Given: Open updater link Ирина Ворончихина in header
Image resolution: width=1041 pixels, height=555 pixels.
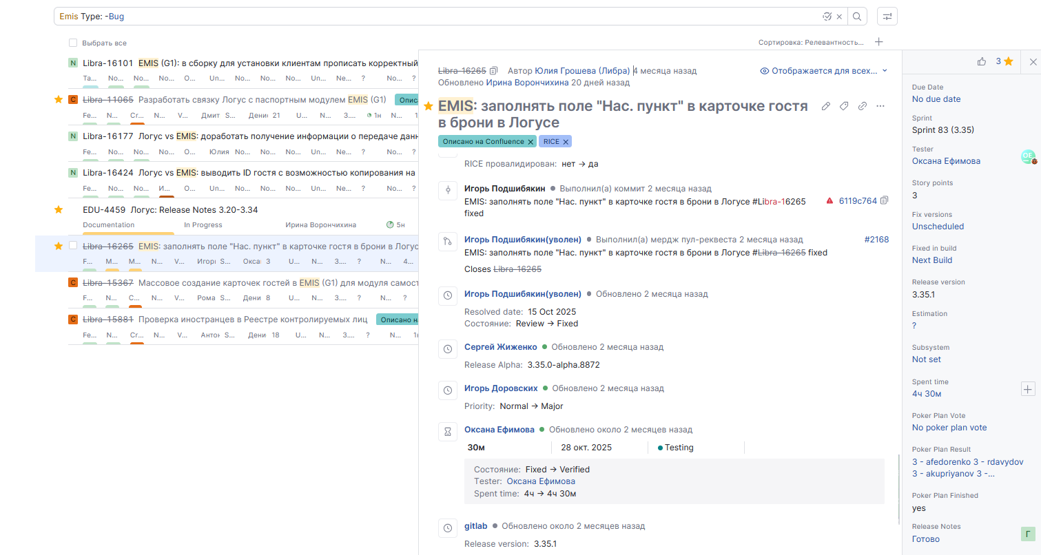Looking at the screenshot, I should tap(528, 83).
